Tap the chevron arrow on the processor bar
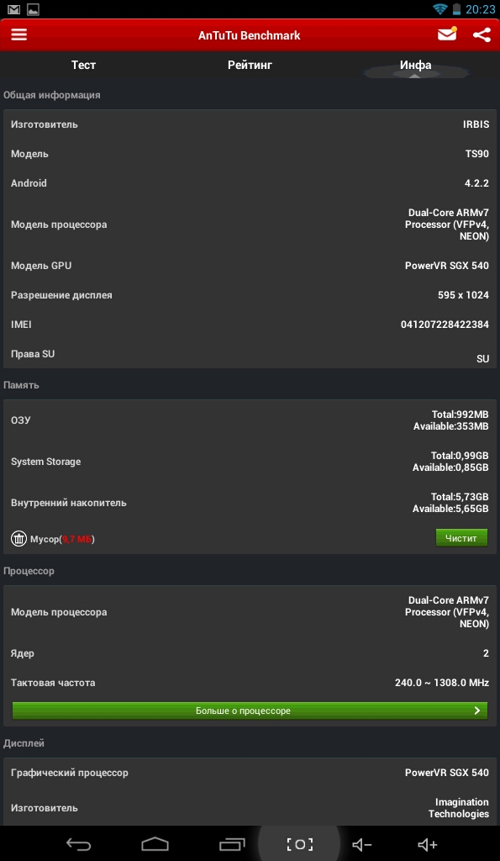This screenshot has height=861, width=500. coord(477,710)
